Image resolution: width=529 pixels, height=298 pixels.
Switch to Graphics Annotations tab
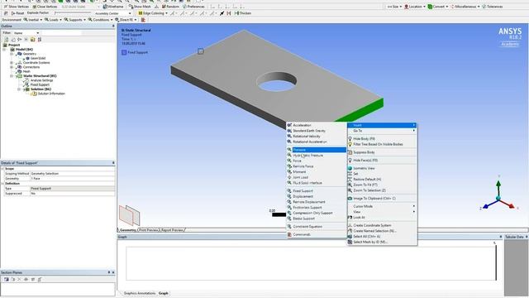pos(140,293)
